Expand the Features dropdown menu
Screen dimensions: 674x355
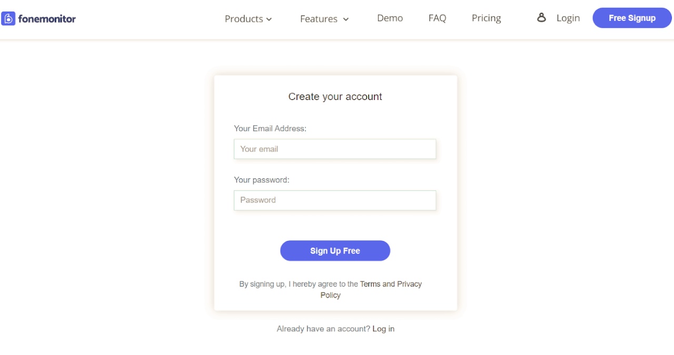tap(319, 18)
